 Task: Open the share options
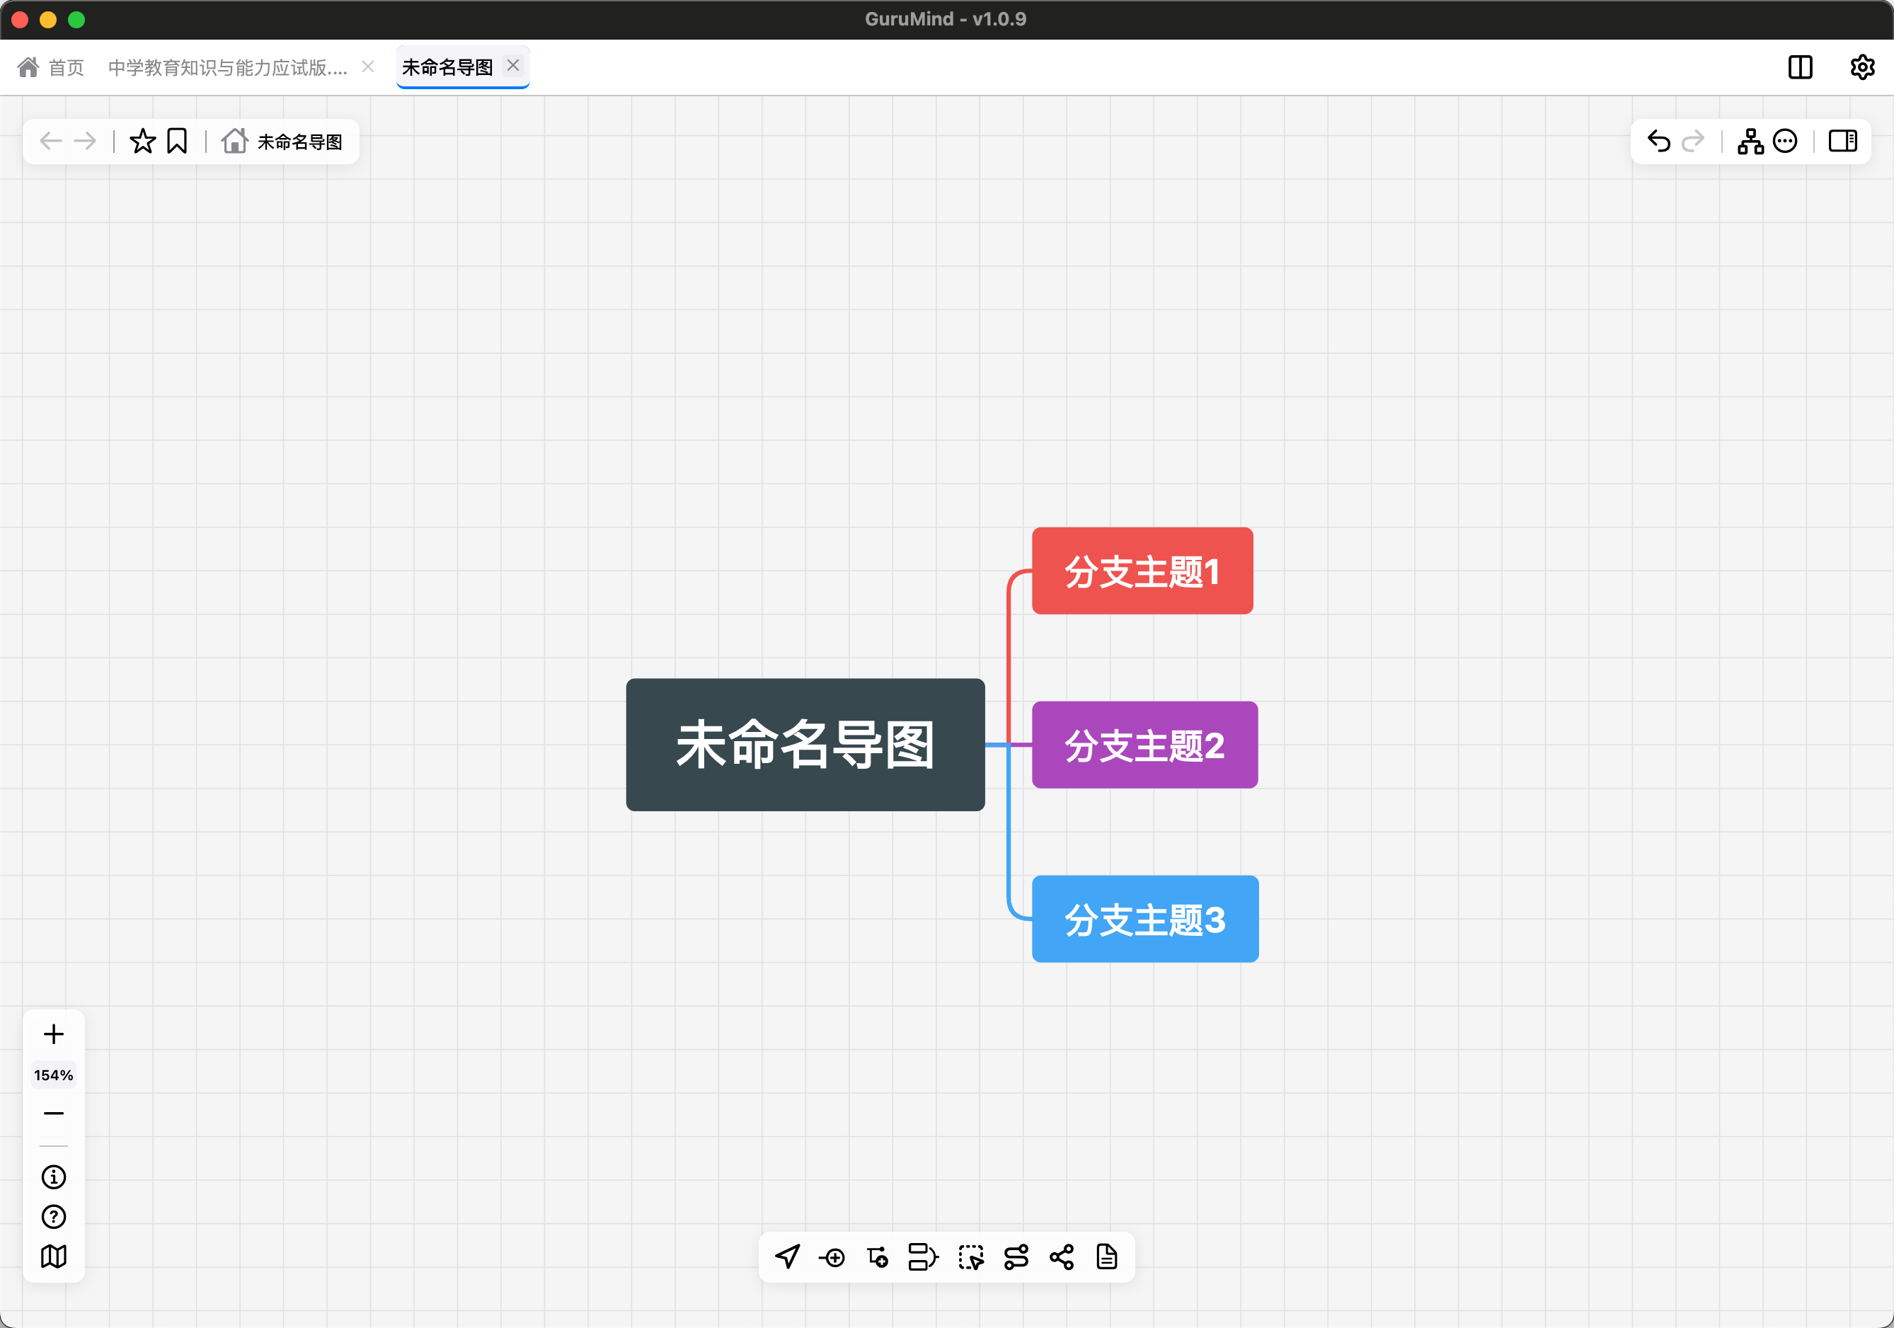point(1062,1258)
